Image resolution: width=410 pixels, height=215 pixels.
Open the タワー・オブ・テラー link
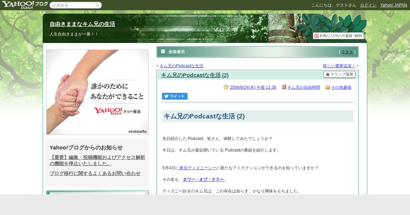click(x=203, y=180)
